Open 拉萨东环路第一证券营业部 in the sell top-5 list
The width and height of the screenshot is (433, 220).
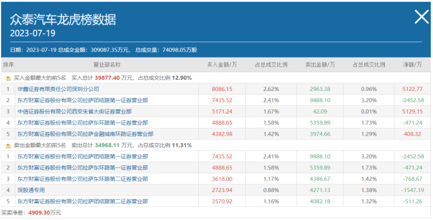click(83, 168)
